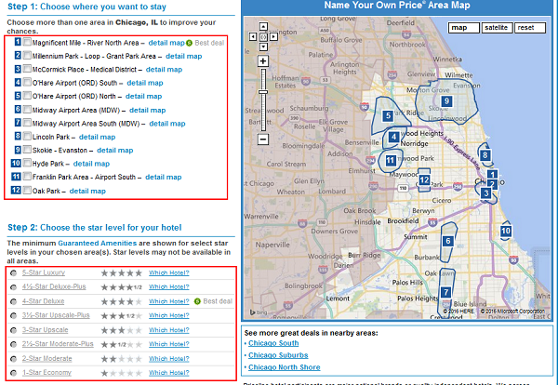Reset the area map view

click(530, 28)
